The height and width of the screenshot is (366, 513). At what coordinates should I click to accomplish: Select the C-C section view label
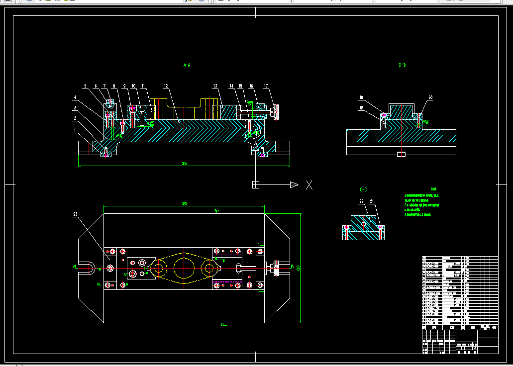(x=364, y=189)
